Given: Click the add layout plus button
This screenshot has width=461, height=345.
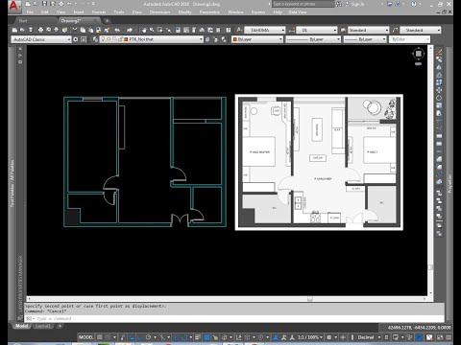Looking at the screenshot, I should [60, 326].
